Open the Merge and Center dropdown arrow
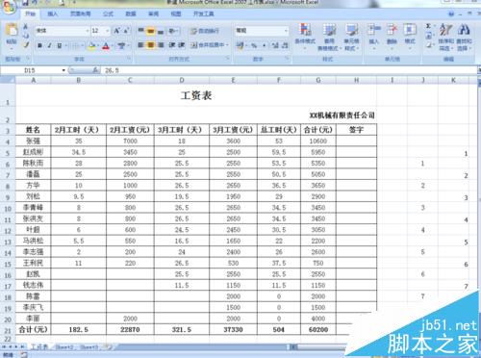This screenshot has width=481, height=358. (x=227, y=45)
